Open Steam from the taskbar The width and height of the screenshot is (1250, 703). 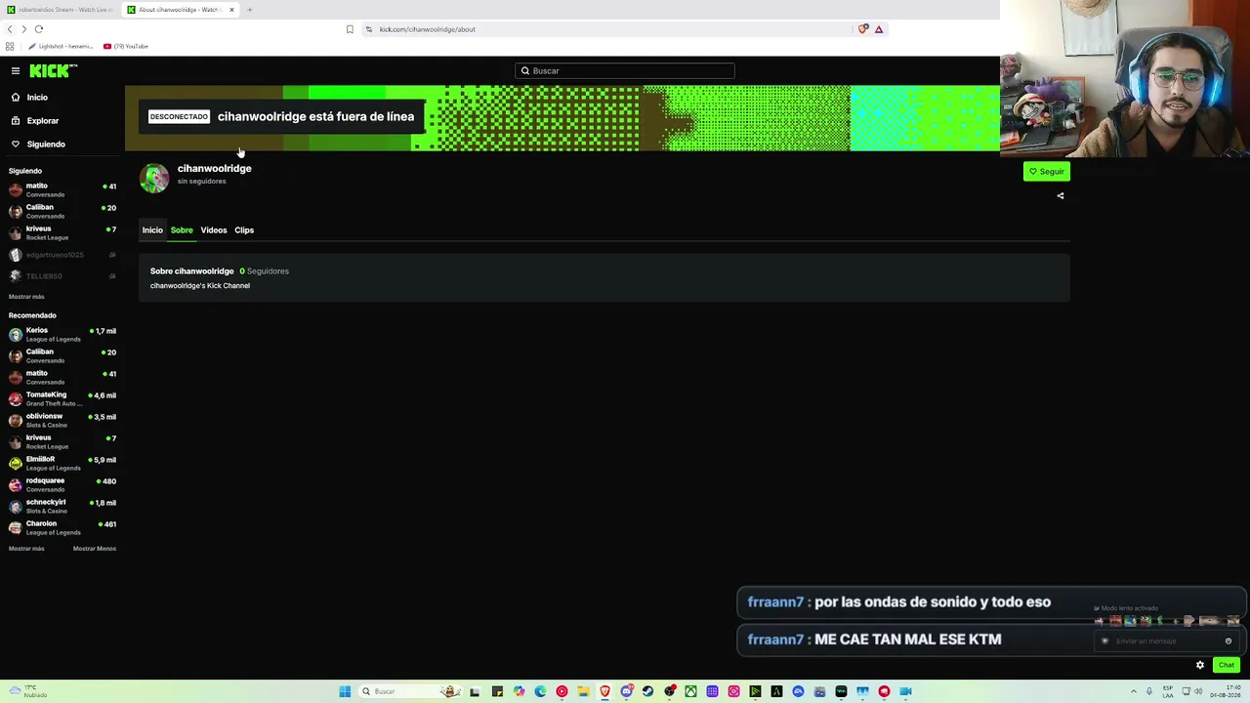[x=647, y=691]
